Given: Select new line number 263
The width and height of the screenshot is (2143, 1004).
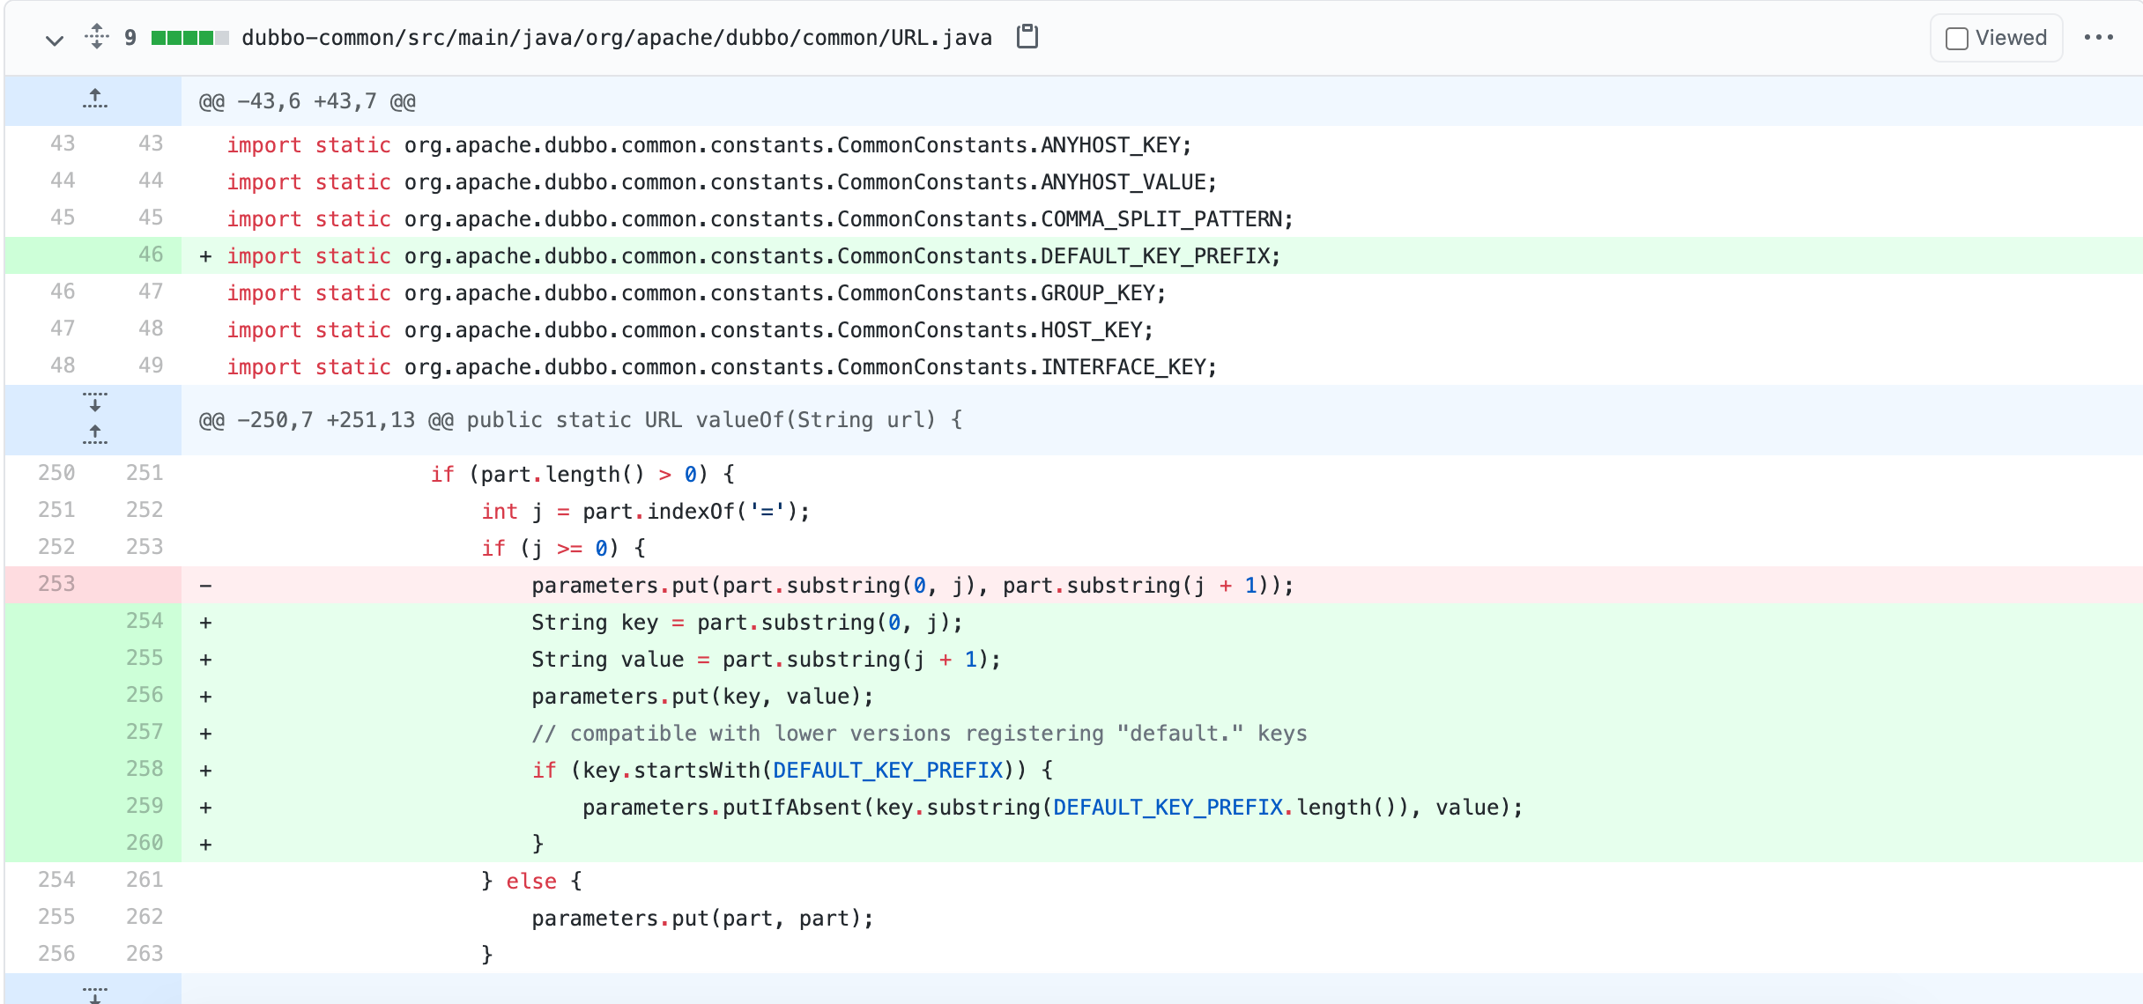Looking at the screenshot, I should [x=145, y=954].
